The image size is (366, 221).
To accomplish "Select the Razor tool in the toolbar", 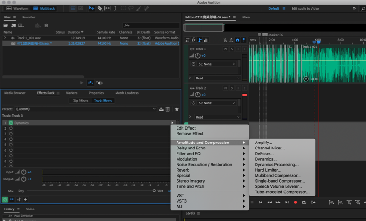I will [x=100, y=8].
